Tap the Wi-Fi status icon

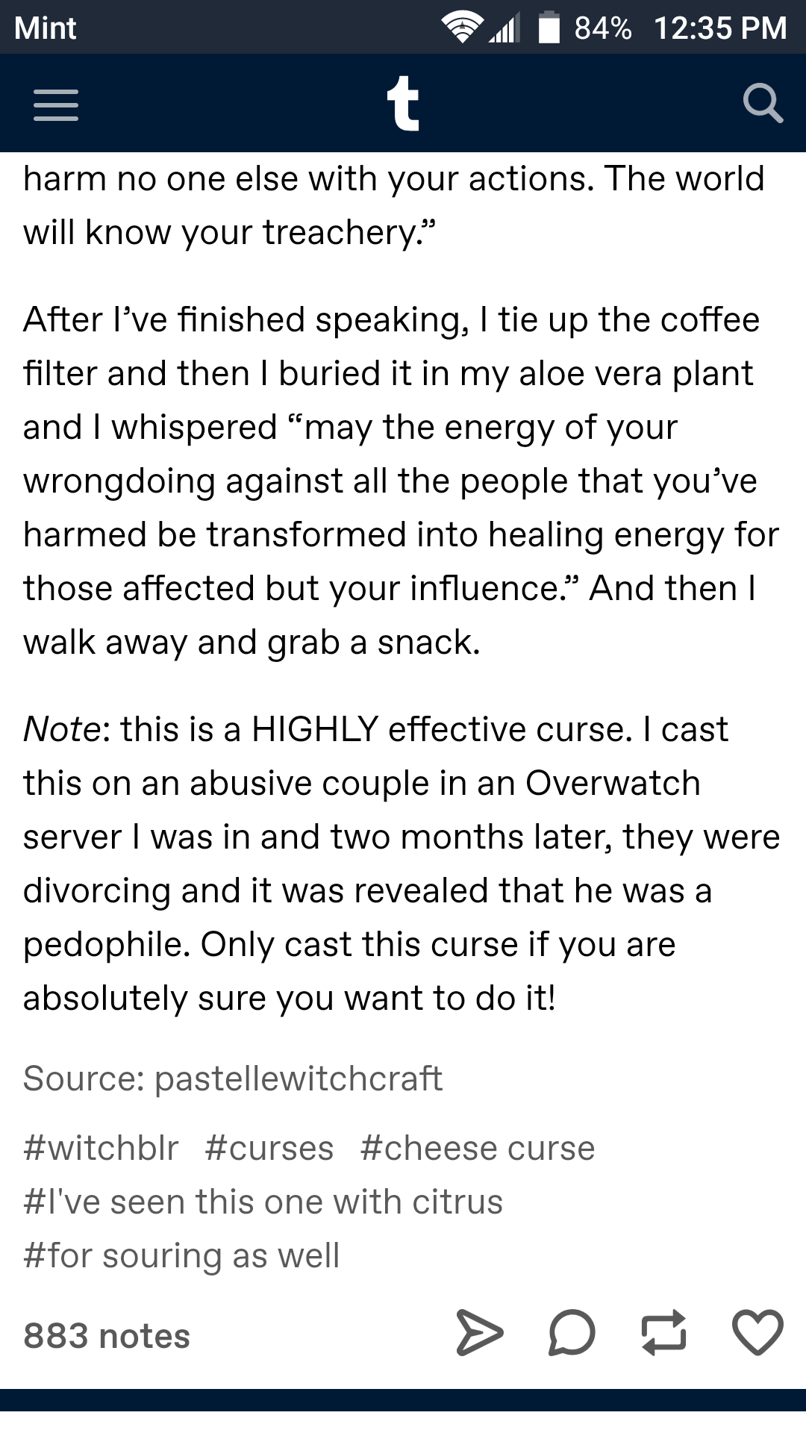click(x=463, y=28)
